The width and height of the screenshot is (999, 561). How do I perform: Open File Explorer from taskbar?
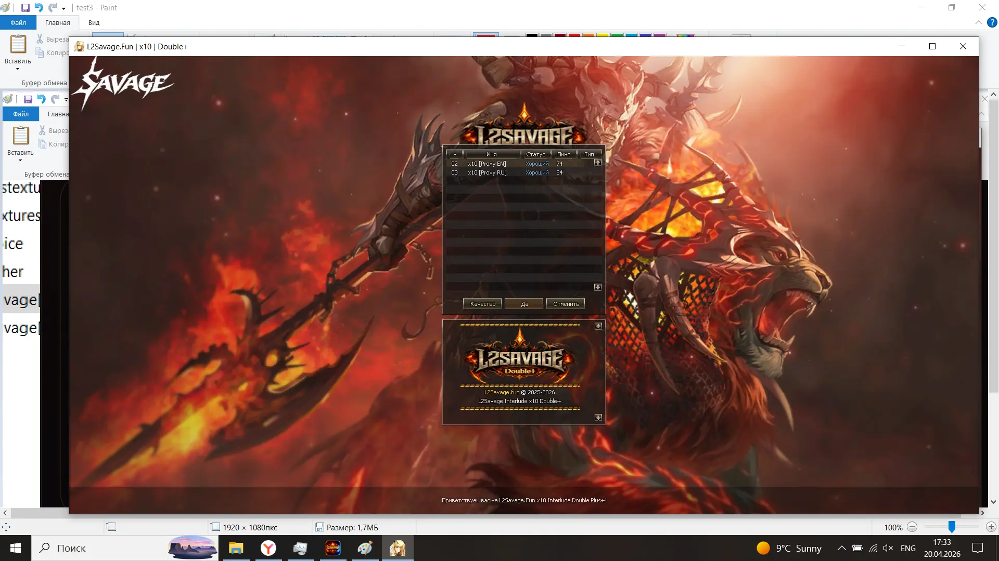[236, 548]
